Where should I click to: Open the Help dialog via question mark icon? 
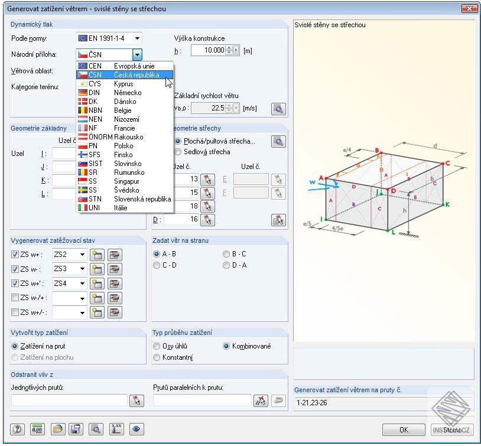pos(18,429)
